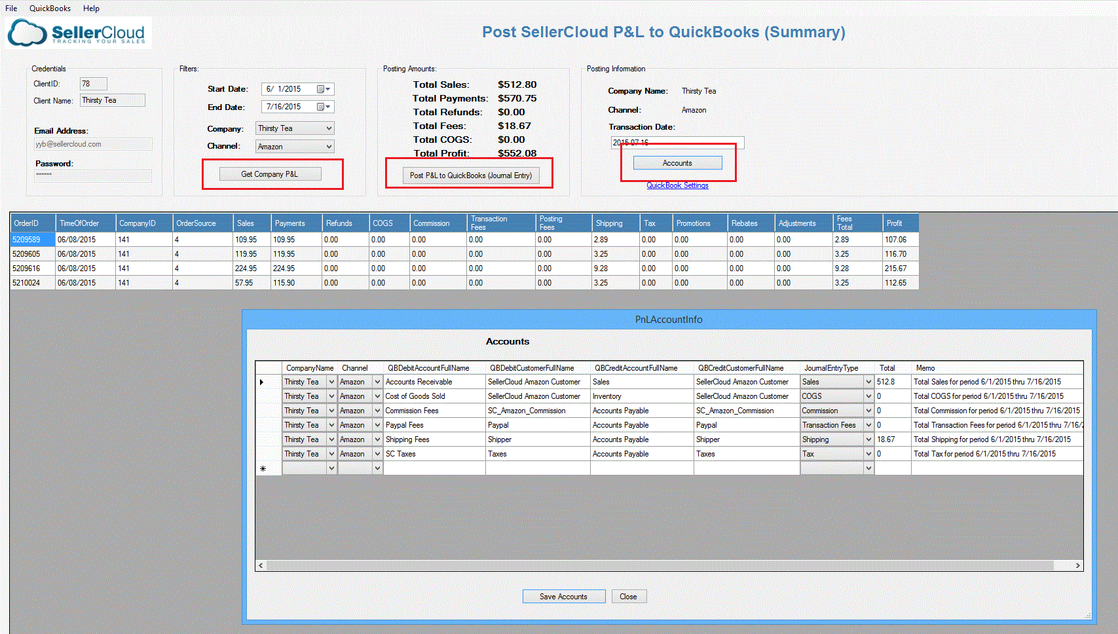Click the QBDebitAccountFullName column header
Viewport: 1118px width, 634px height.
tap(434, 368)
